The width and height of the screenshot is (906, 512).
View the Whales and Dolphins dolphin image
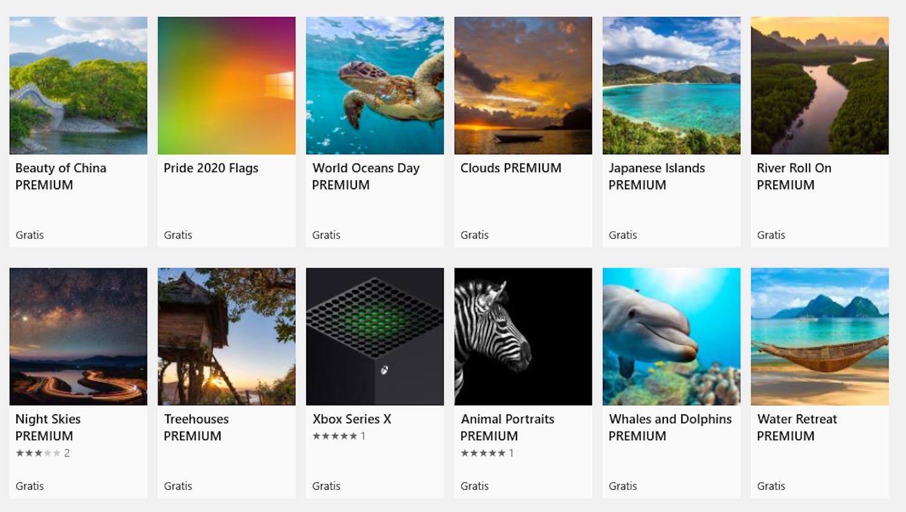[x=671, y=336]
